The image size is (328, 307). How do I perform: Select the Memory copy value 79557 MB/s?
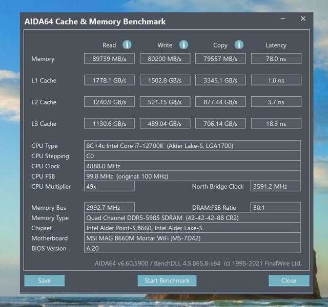[x=220, y=58]
